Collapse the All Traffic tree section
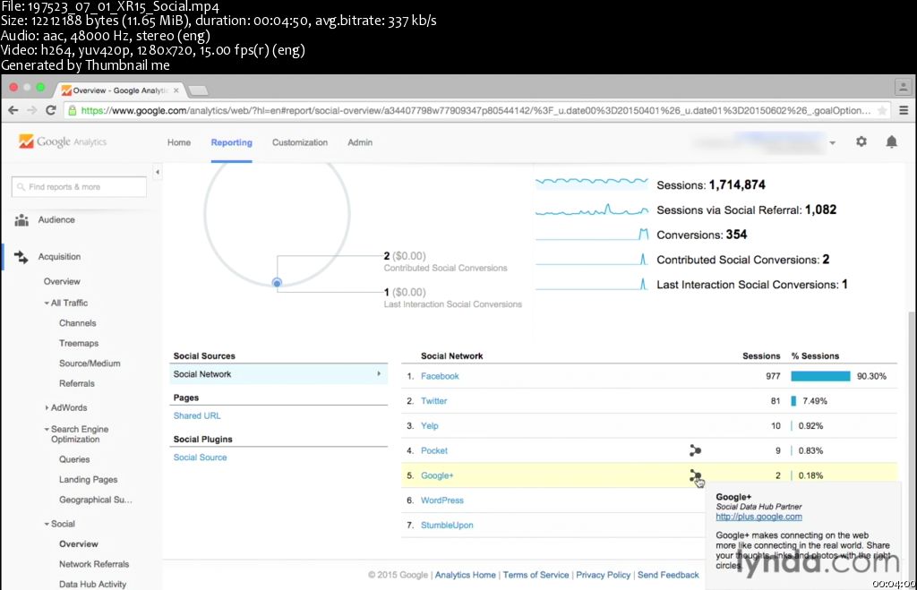 47,303
